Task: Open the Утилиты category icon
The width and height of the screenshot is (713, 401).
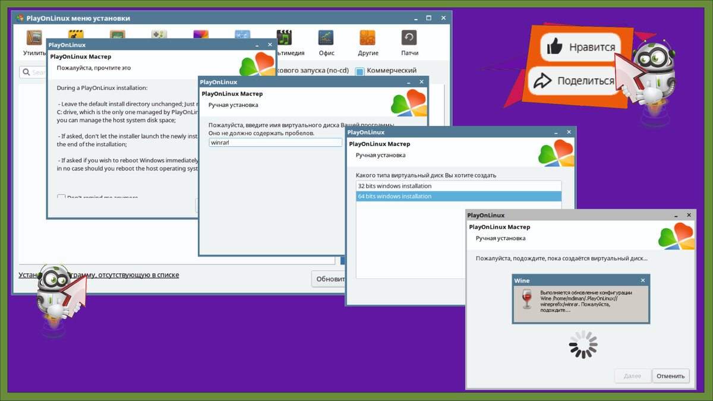Action: point(34,38)
